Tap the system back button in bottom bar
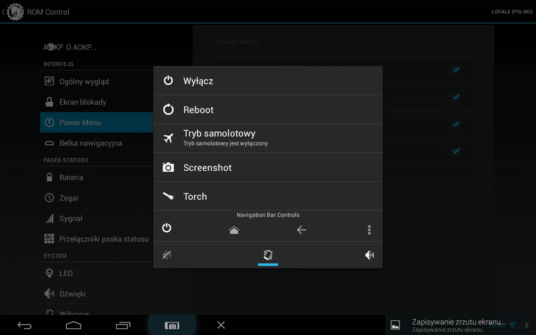The height and width of the screenshot is (335, 536). coord(24,325)
